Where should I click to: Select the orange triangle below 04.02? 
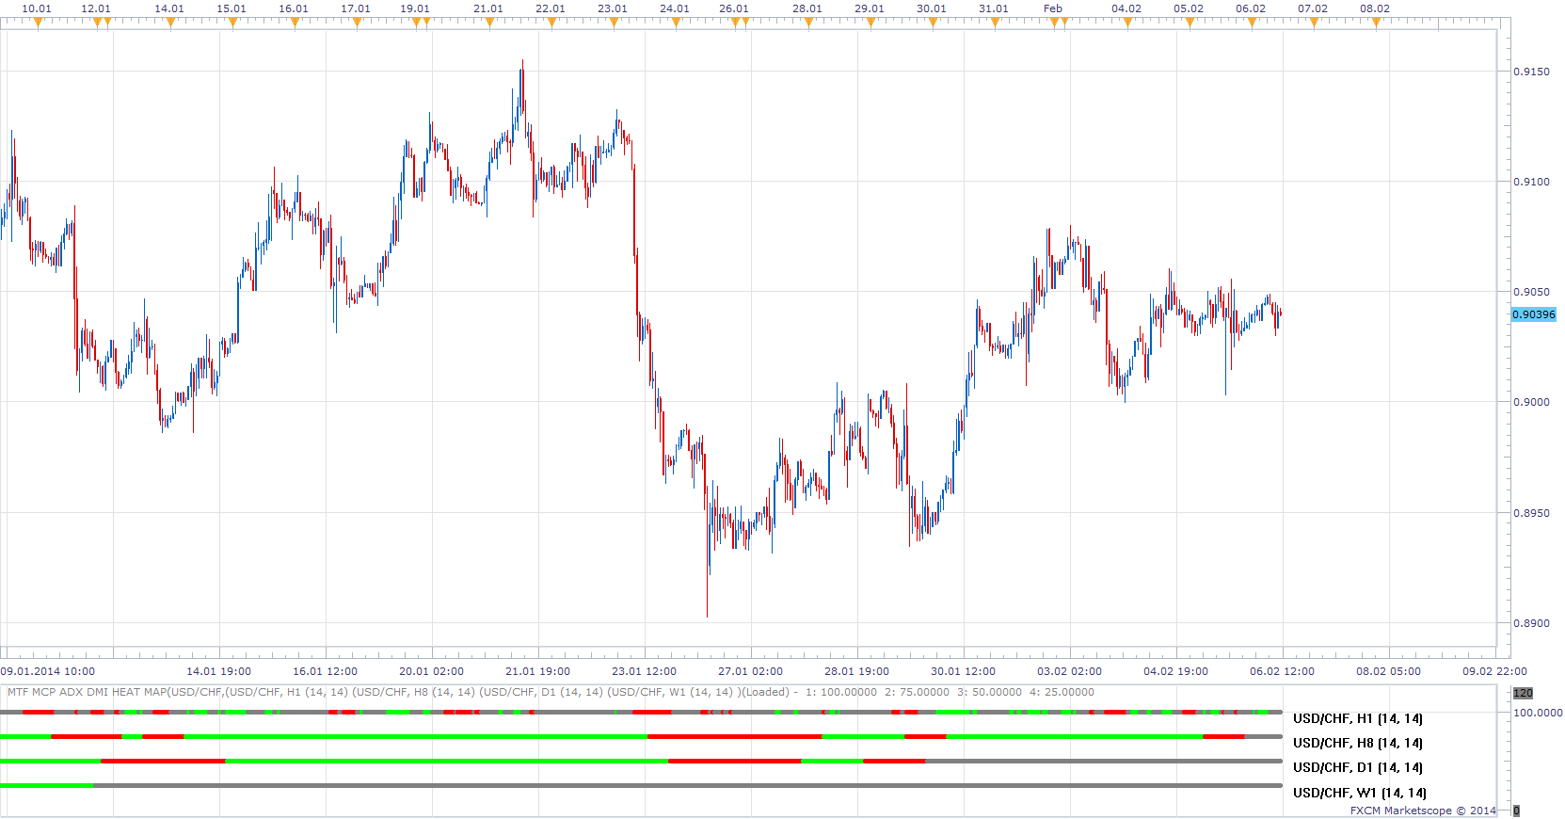click(1127, 24)
